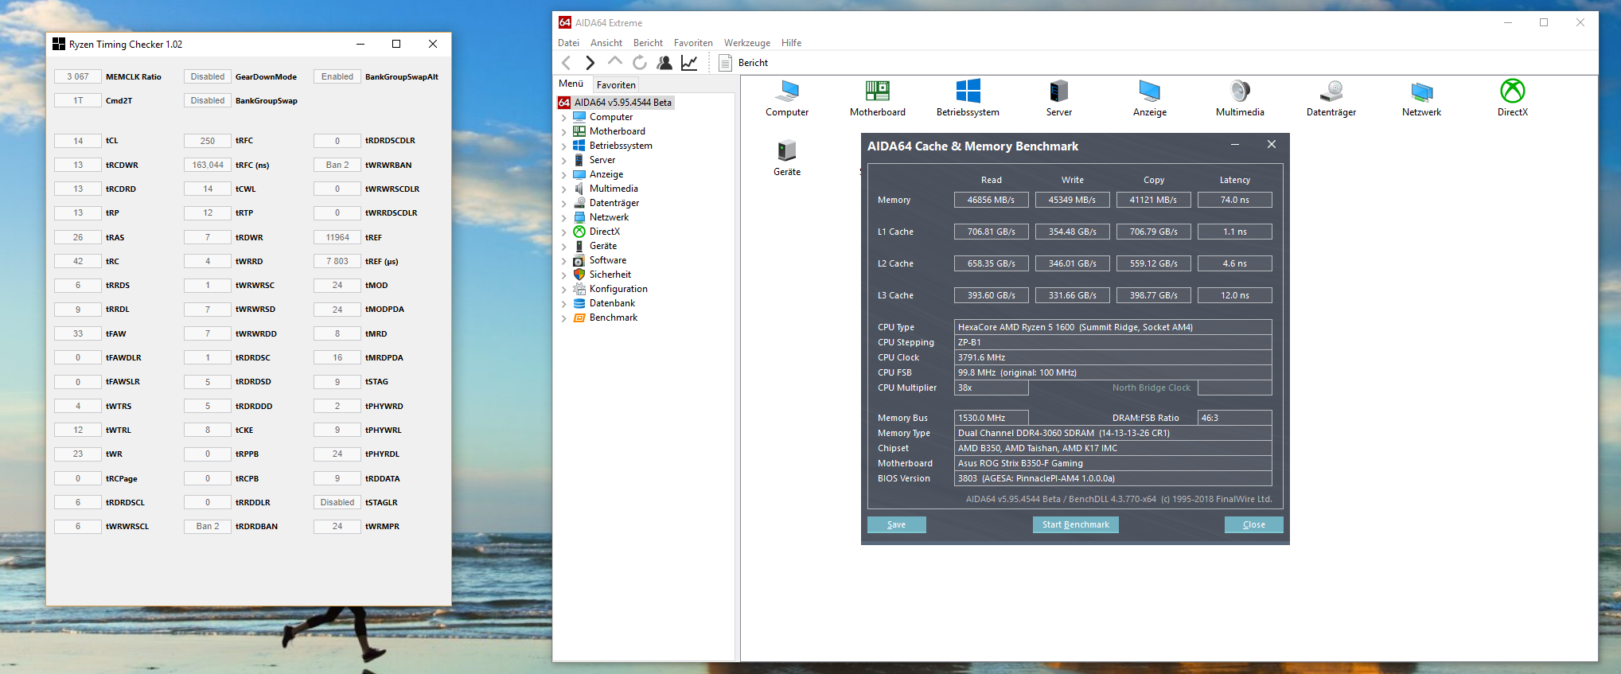1621x674 pixels.
Task: Open the Werkzeuge menu
Action: pos(747,43)
